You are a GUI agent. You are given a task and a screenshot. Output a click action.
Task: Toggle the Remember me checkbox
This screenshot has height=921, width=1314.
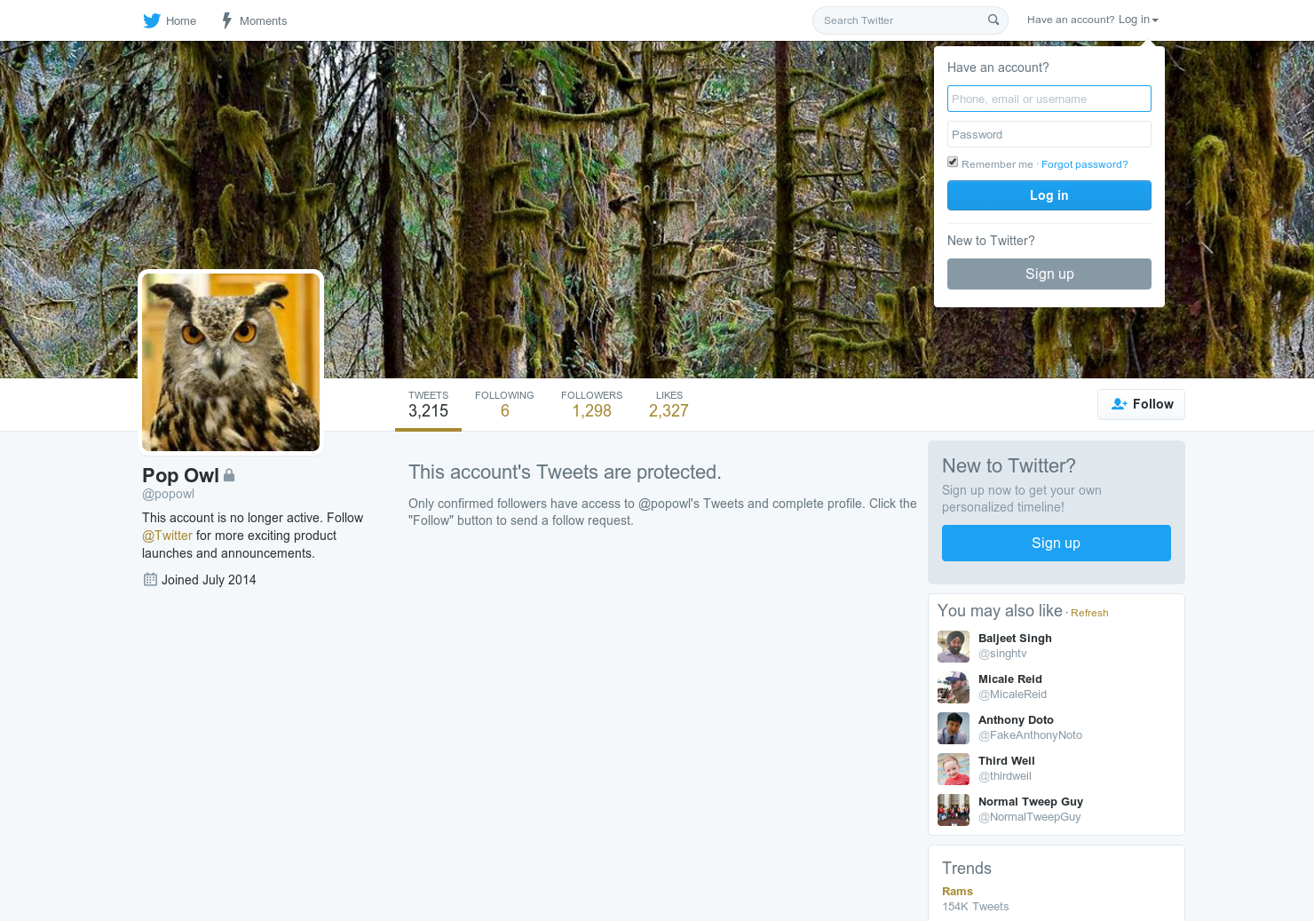coord(953,162)
